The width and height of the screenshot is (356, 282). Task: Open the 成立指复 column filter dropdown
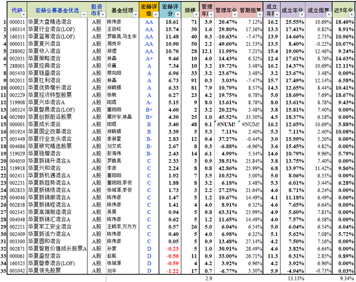point(329,15)
